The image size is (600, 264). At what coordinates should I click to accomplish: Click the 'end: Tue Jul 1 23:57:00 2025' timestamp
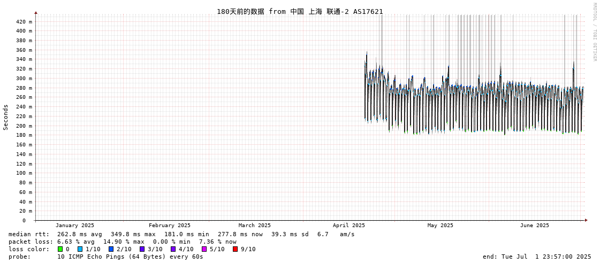pos(537,257)
